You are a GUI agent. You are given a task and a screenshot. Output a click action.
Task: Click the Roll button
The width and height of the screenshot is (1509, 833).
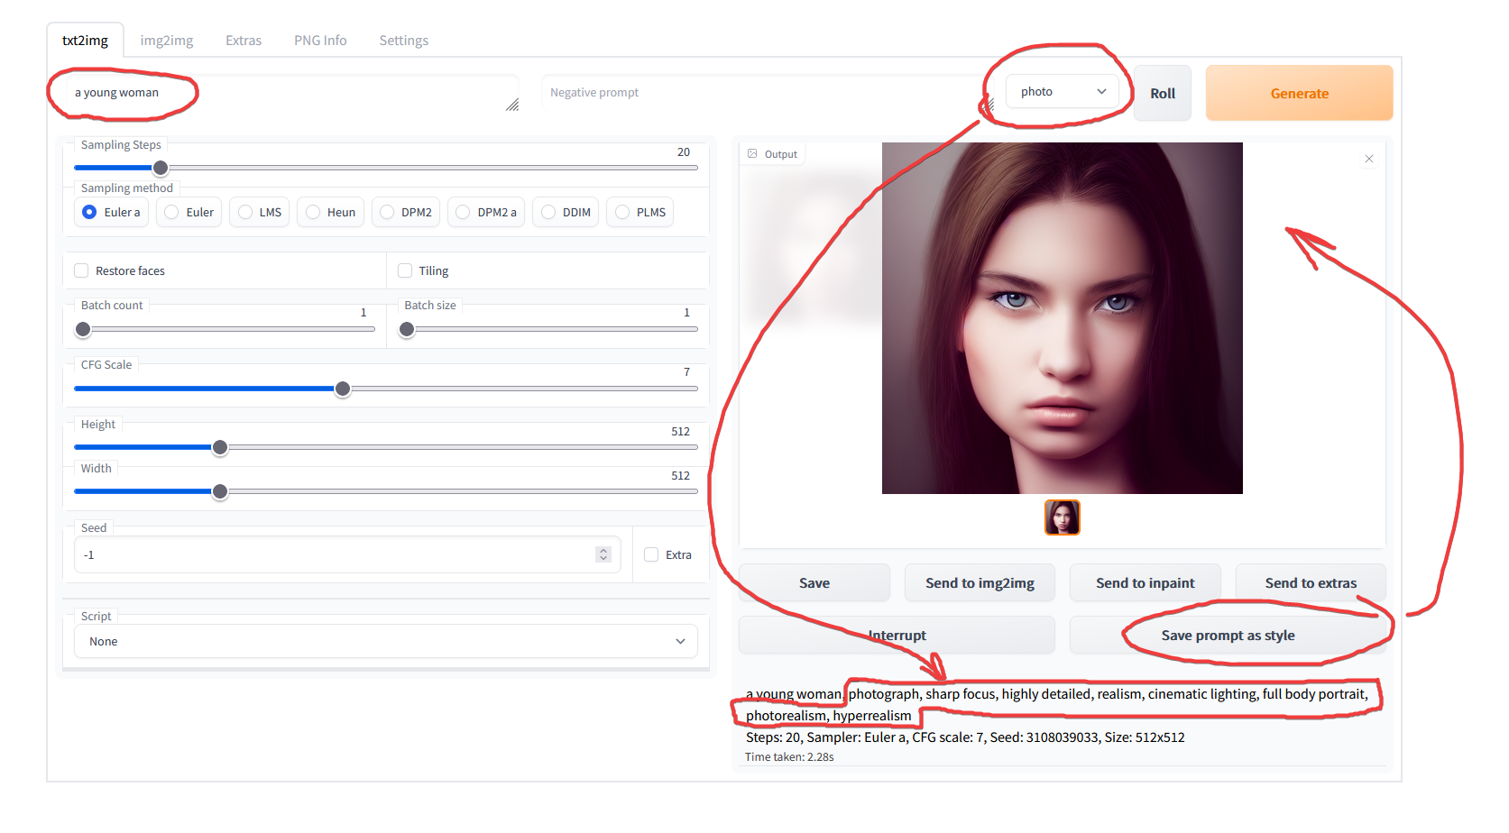pyautogui.click(x=1162, y=93)
